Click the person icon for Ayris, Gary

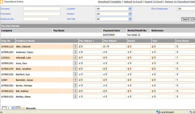coord(75,63)
